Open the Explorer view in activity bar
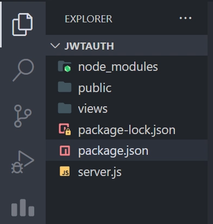This screenshot has width=213, height=224. (x=22, y=25)
